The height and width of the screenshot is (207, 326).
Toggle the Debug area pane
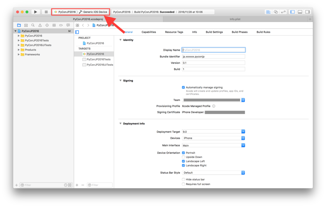click(300, 12)
